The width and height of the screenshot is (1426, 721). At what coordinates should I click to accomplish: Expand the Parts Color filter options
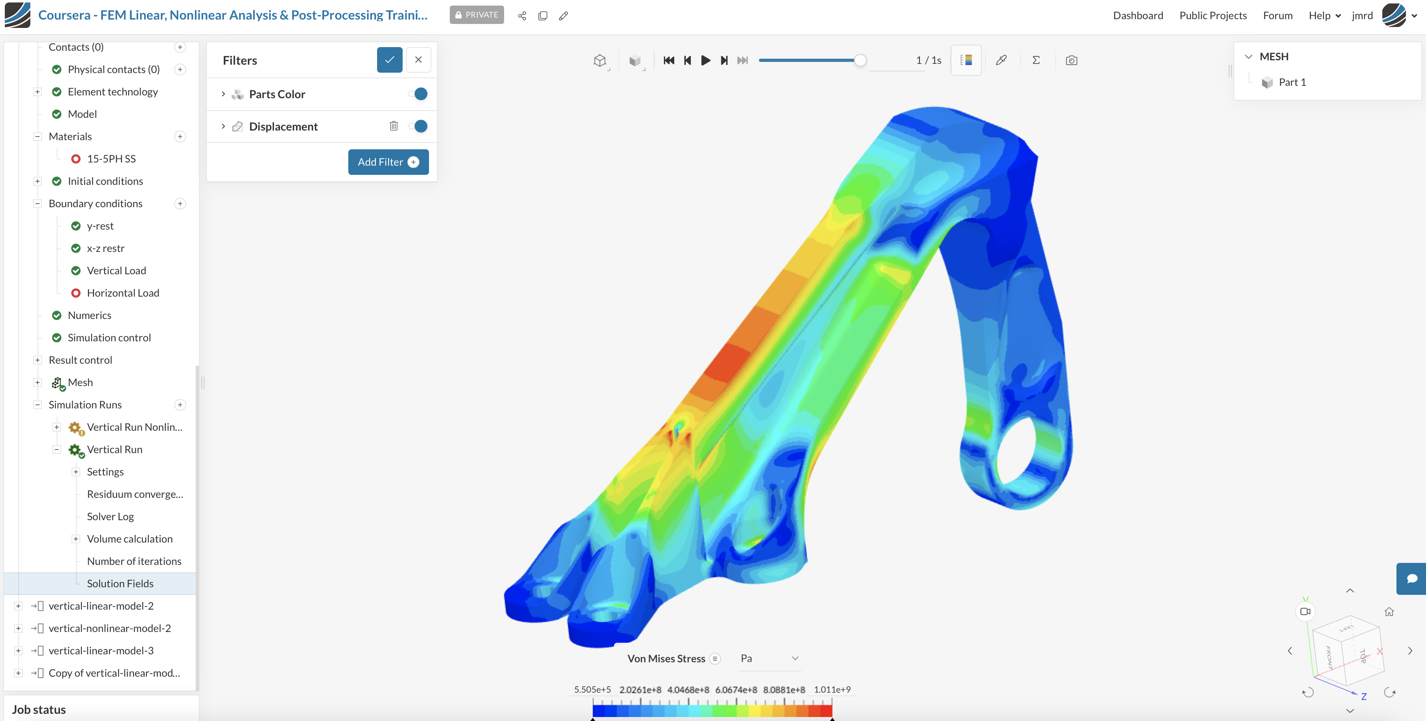coord(223,94)
